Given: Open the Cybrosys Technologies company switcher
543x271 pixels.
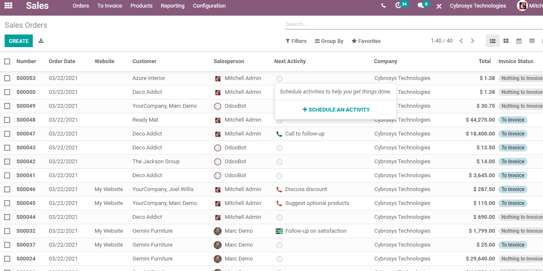Looking at the screenshot, I should click(478, 6).
